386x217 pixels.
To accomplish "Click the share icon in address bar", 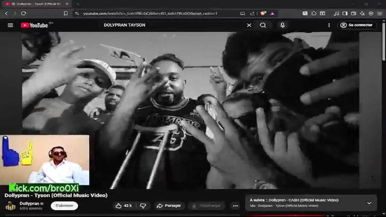I will 252,13.
